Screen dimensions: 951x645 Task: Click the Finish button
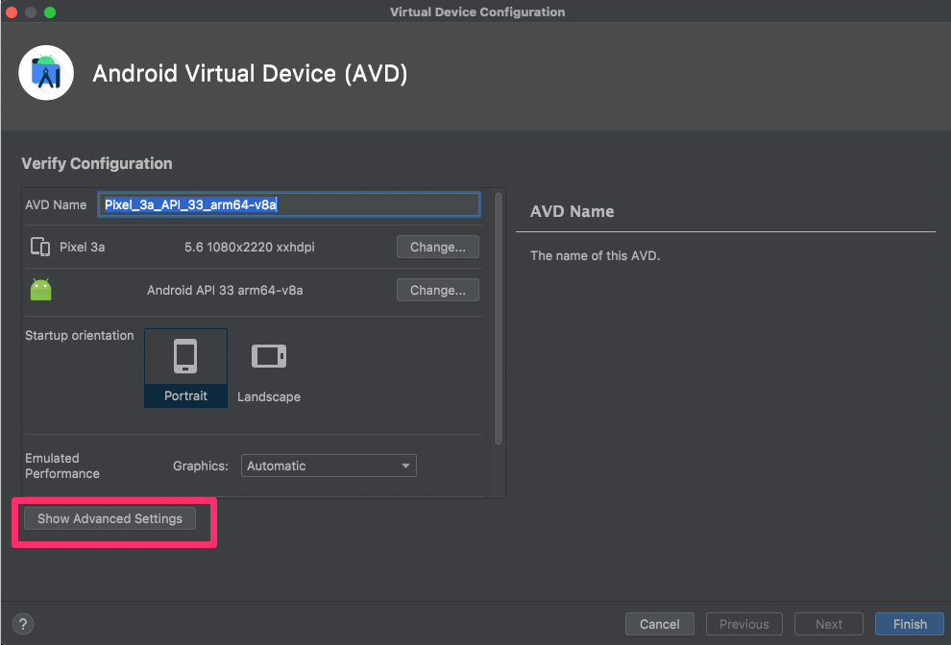910,624
